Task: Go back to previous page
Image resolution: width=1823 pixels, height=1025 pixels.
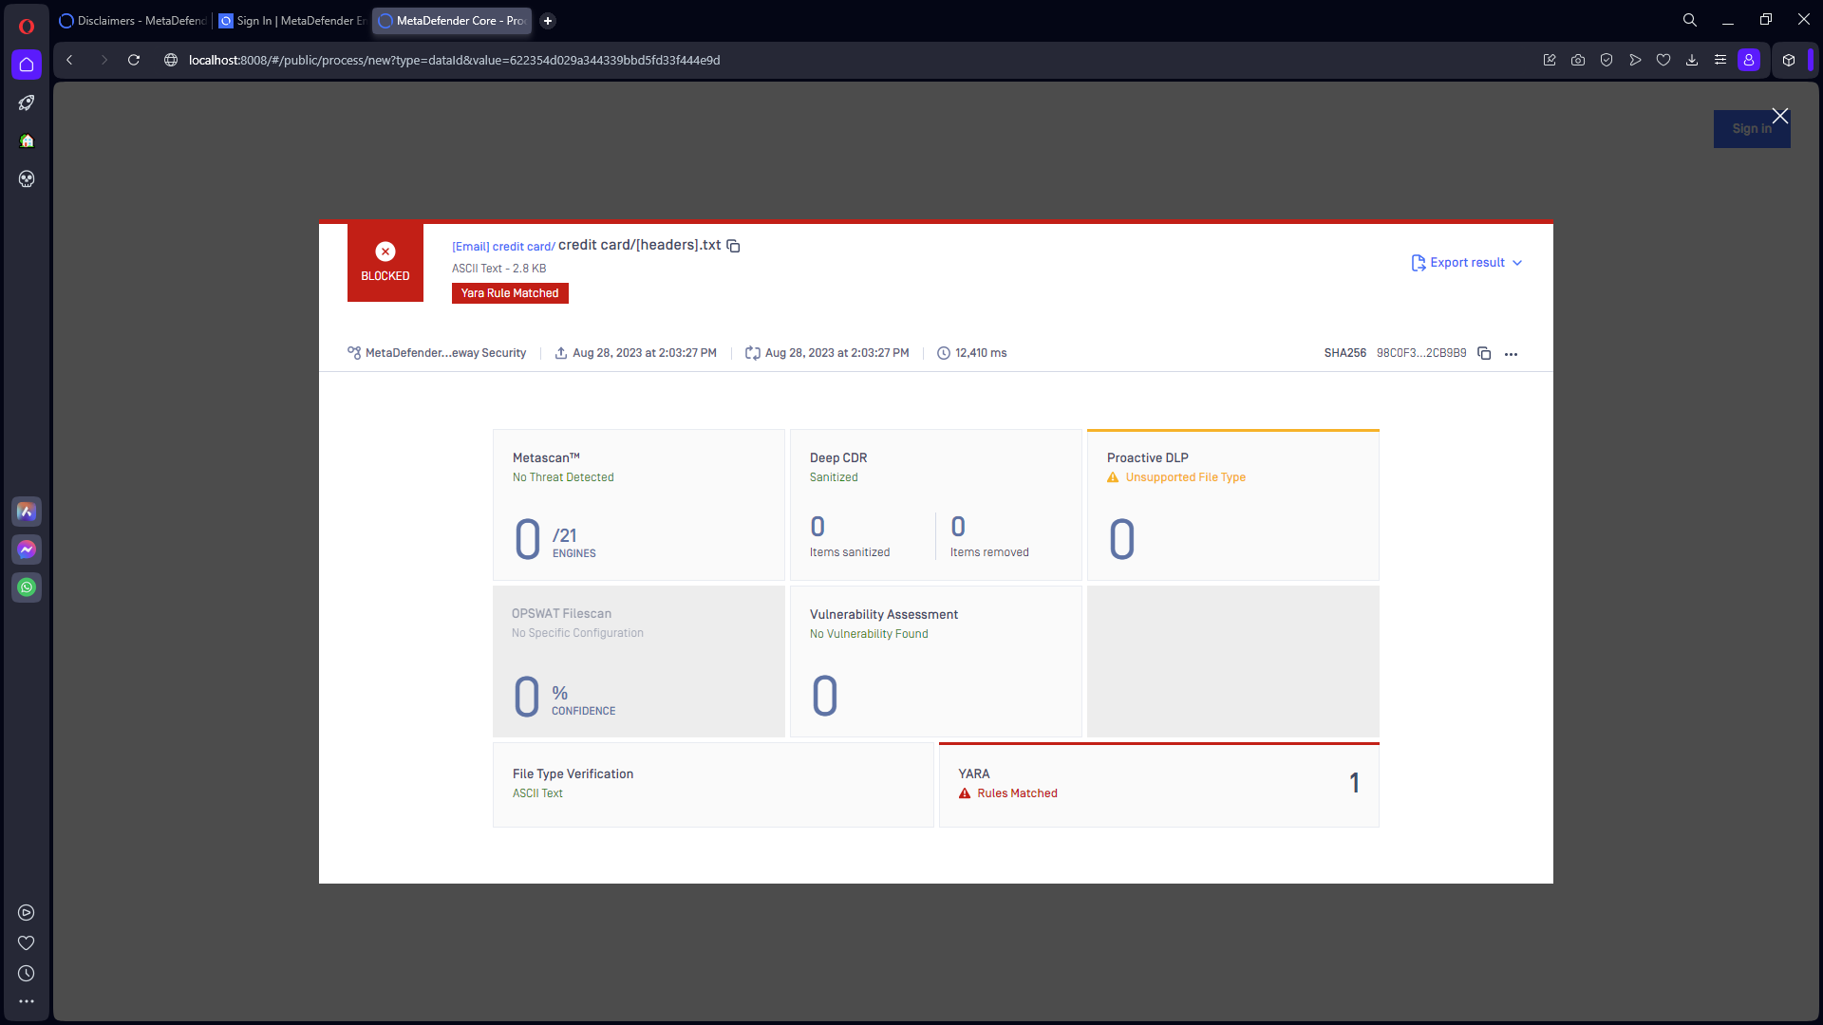Action: pyautogui.click(x=69, y=60)
